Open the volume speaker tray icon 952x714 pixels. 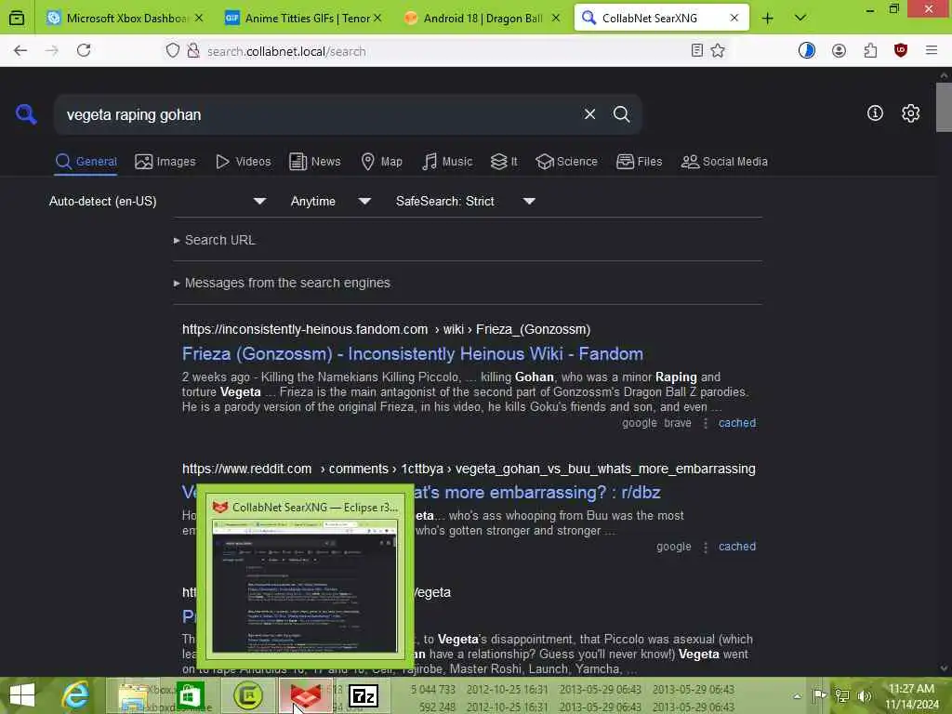coord(865,695)
